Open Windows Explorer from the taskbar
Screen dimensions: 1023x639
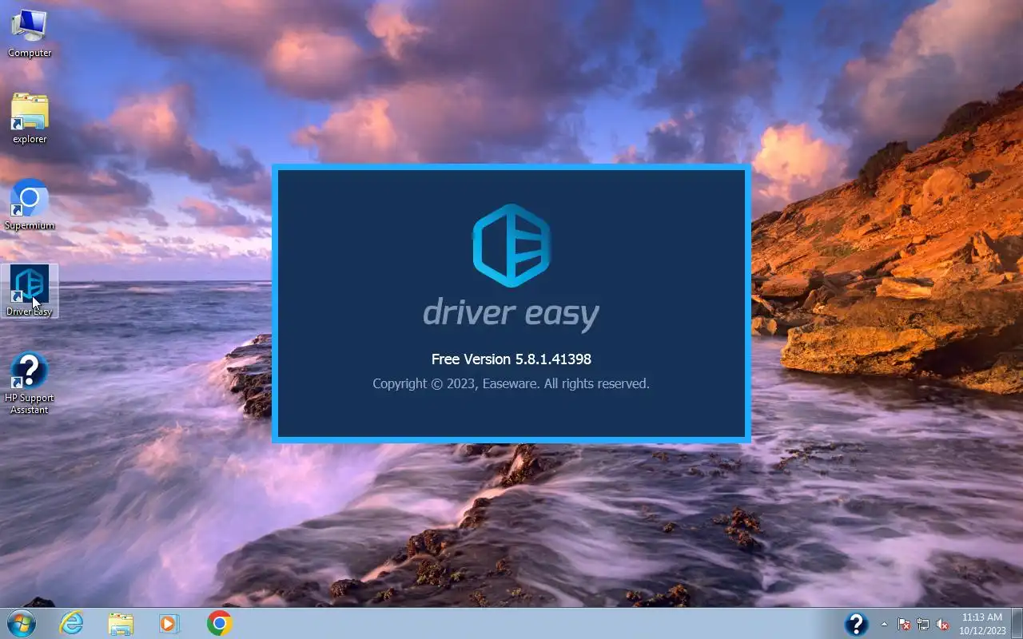(x=121, y=623)
